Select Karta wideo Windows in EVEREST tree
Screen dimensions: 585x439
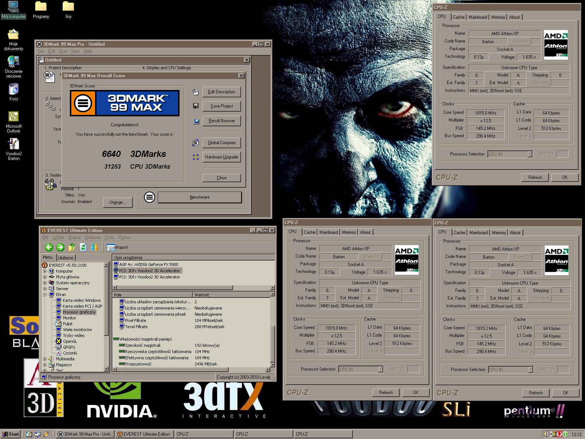coord(82,300)
